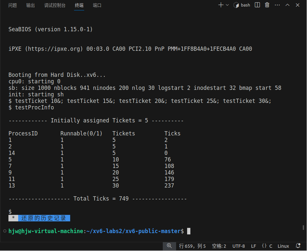Viewport: 307px width, 251px height.
Task: Click the 还原的历史记录 restored history label
Action: coord(44,218)
